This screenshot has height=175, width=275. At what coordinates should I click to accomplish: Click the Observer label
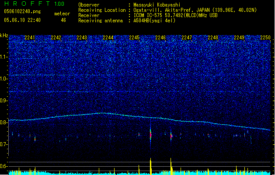click(89, 5)
